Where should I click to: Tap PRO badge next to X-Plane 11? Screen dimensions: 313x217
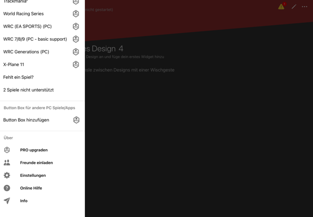tap(76, 65)
